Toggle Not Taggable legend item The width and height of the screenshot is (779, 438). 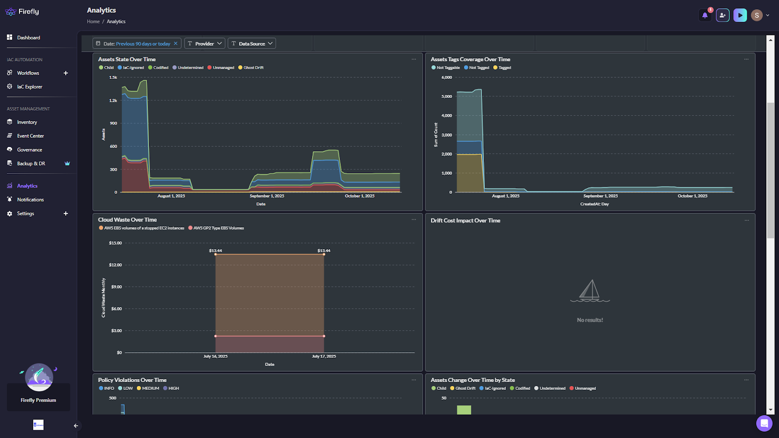tap(445, 68)
